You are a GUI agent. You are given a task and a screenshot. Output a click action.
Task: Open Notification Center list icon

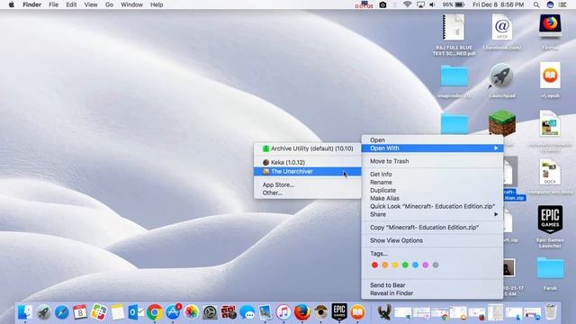[562, 4]
